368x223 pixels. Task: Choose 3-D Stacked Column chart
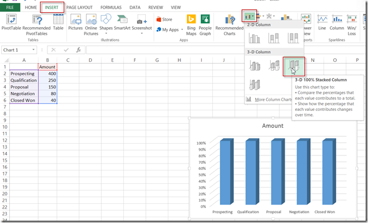point(274,65)
